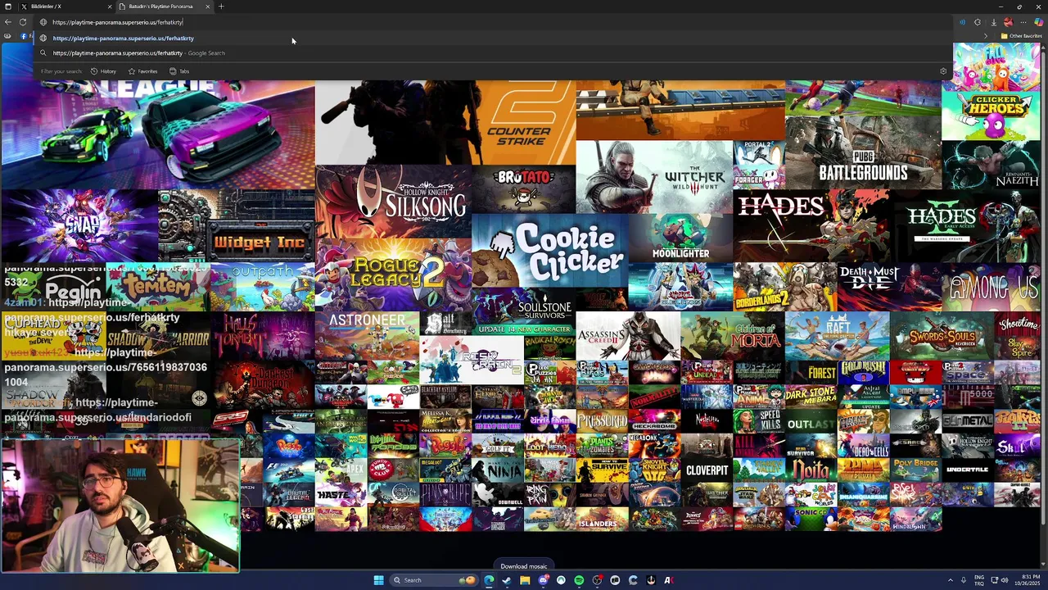1048x590 pixels.
Task: Open the tab actions menu icon
Action: [x=8, y=7]
